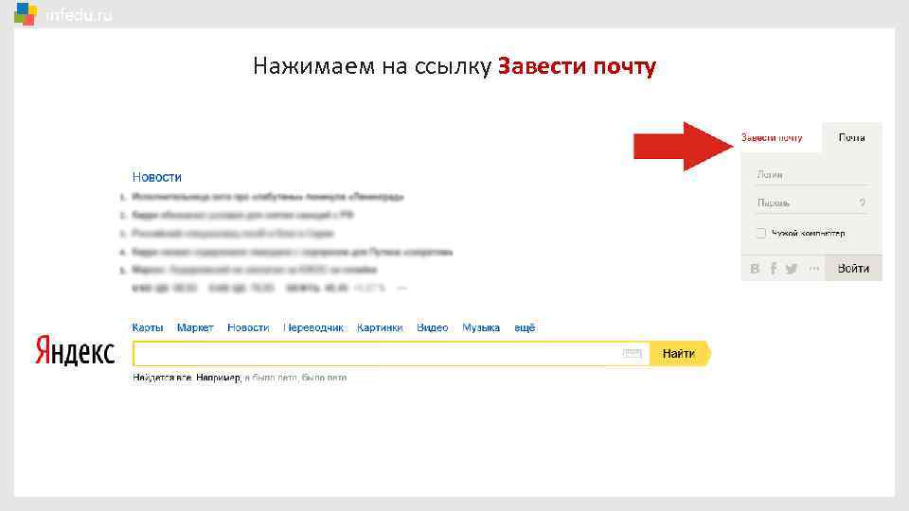This screenshot has width=909, height=511.
Task: Sign in with the VK icon
Action: pos(755,269)
